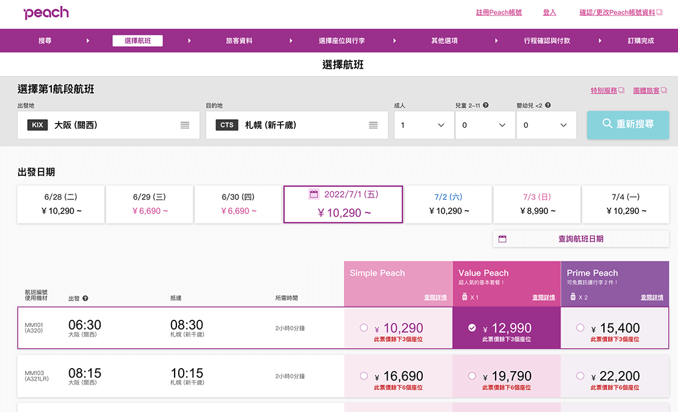Select Simple Peach ¥10,290 for MM101
The height and width of the screenshot is (412, 678).
coord(364,328)
